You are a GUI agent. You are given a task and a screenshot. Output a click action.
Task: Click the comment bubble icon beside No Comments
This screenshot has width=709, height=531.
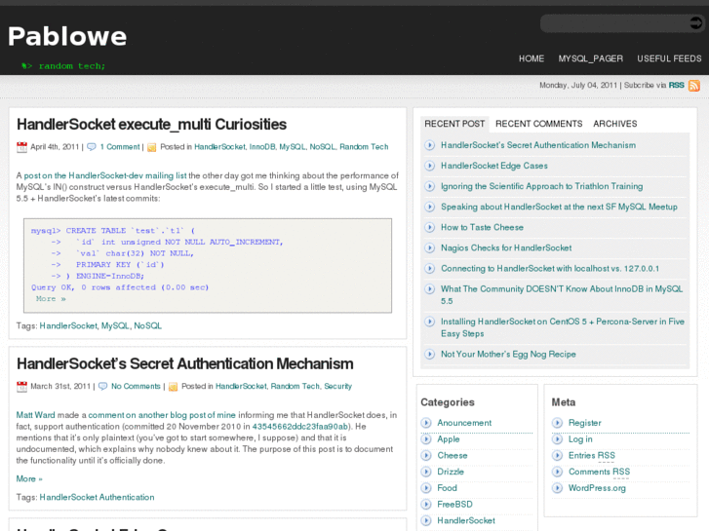coord(102,387)
